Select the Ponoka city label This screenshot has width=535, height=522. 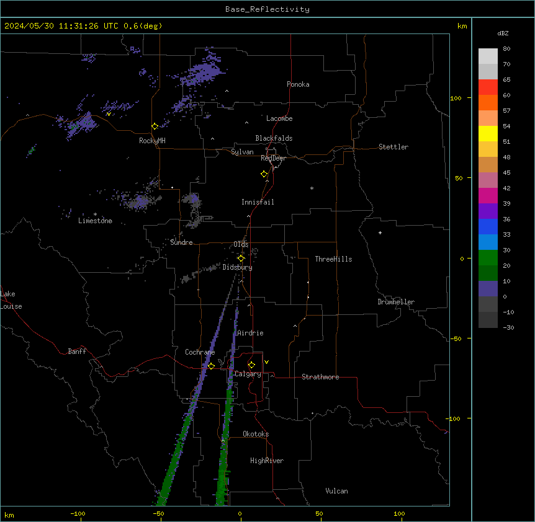pos(298,84)
